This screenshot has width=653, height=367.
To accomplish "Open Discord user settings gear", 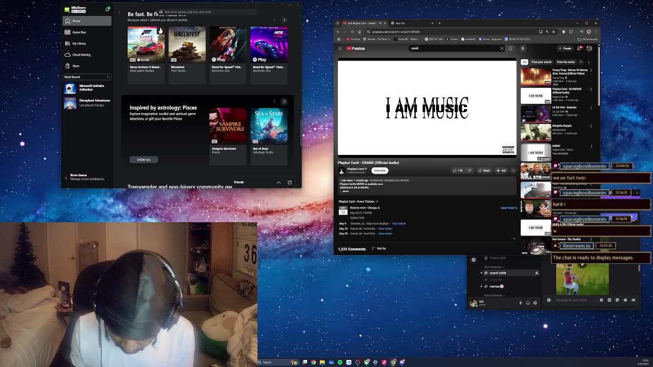I will pos(535,303).
